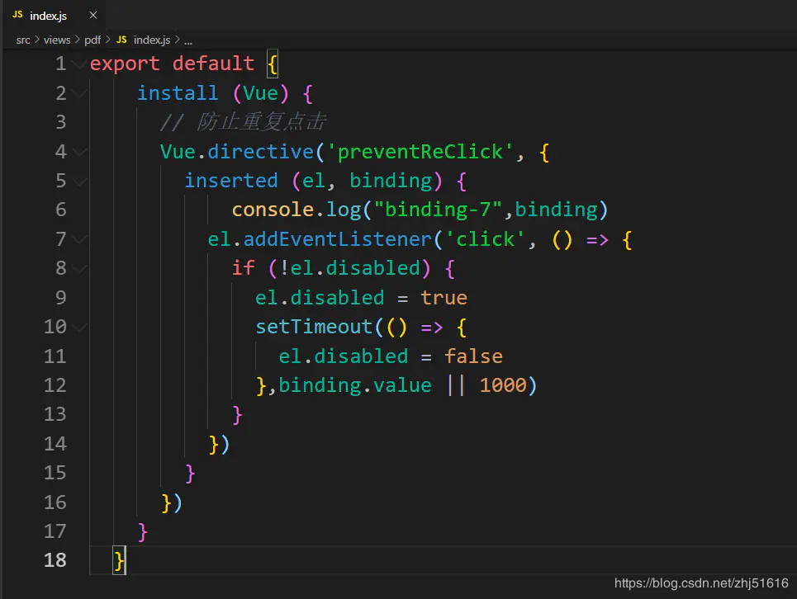This screenshot has width=797, height=599.
Task: Collapse the if block fold at line 8
Action: click(80, 268)
